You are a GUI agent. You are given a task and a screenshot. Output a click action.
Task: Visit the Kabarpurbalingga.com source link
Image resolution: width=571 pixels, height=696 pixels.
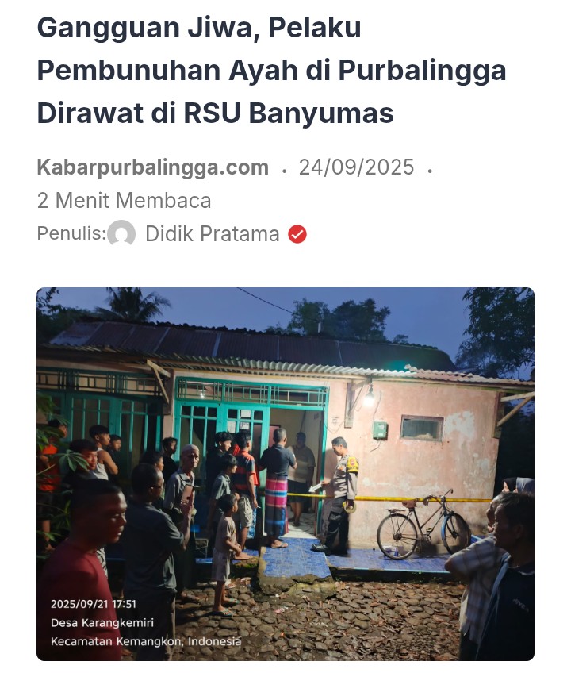click(152, 167)
